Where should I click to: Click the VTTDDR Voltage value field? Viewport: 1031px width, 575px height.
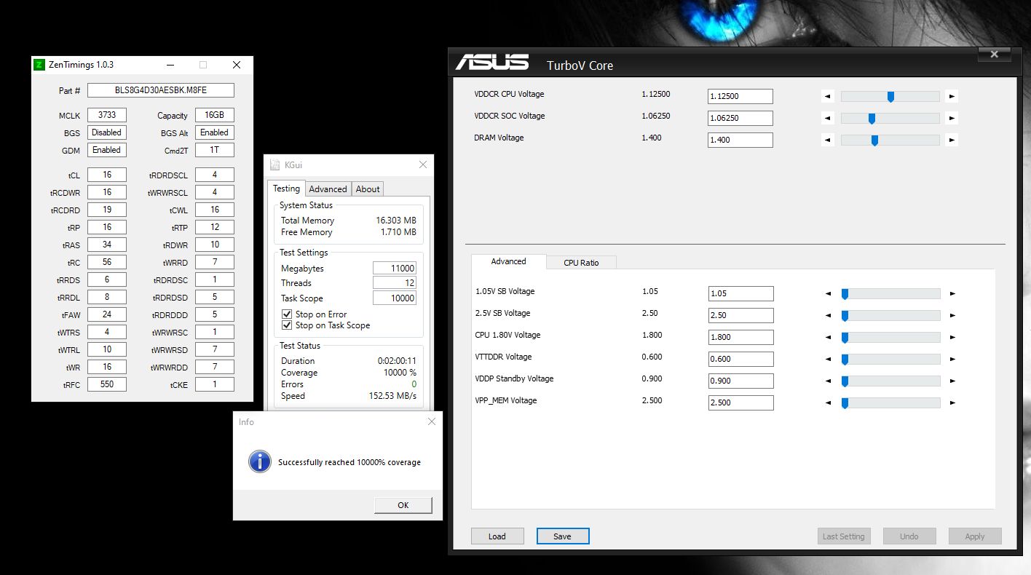[741, 359]
